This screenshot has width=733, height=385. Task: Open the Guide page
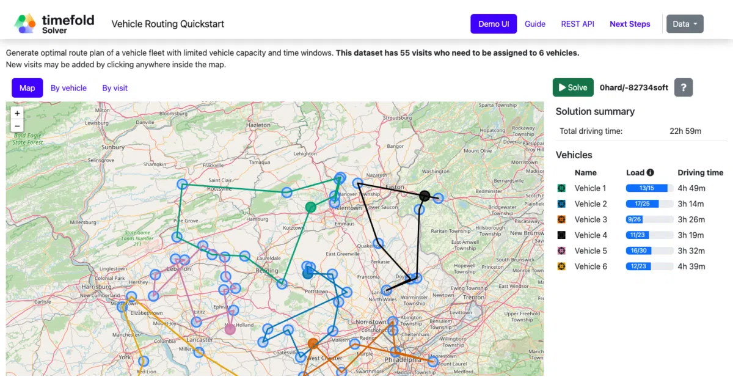[x=535, y=24]
